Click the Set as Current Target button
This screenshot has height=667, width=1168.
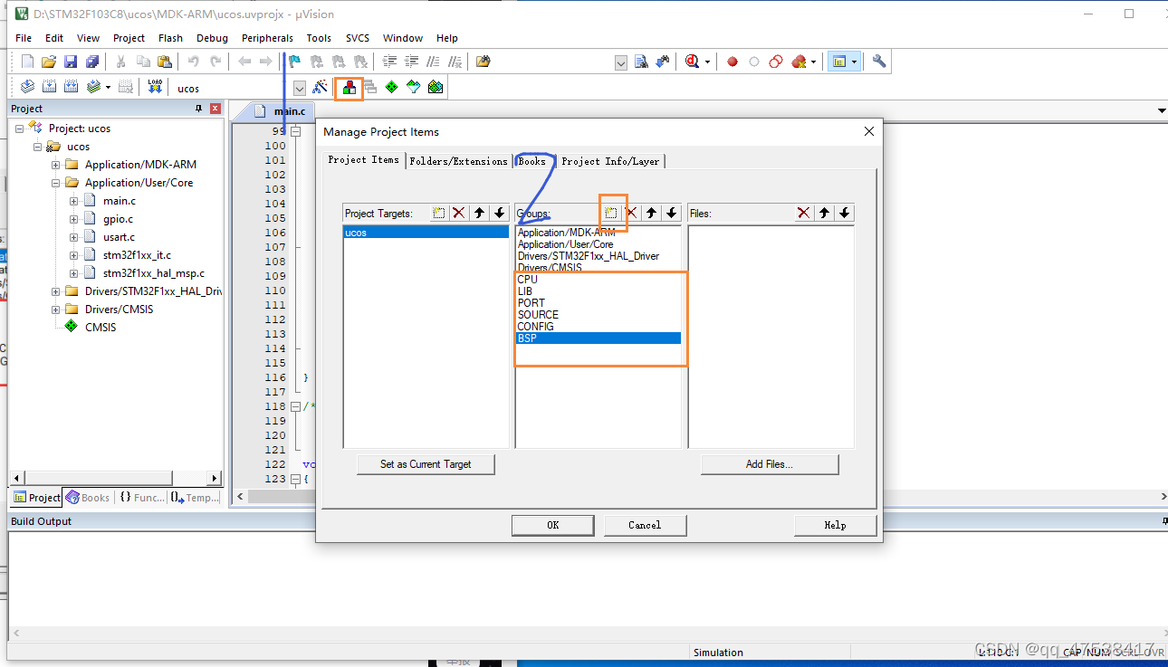coord(426,463)
